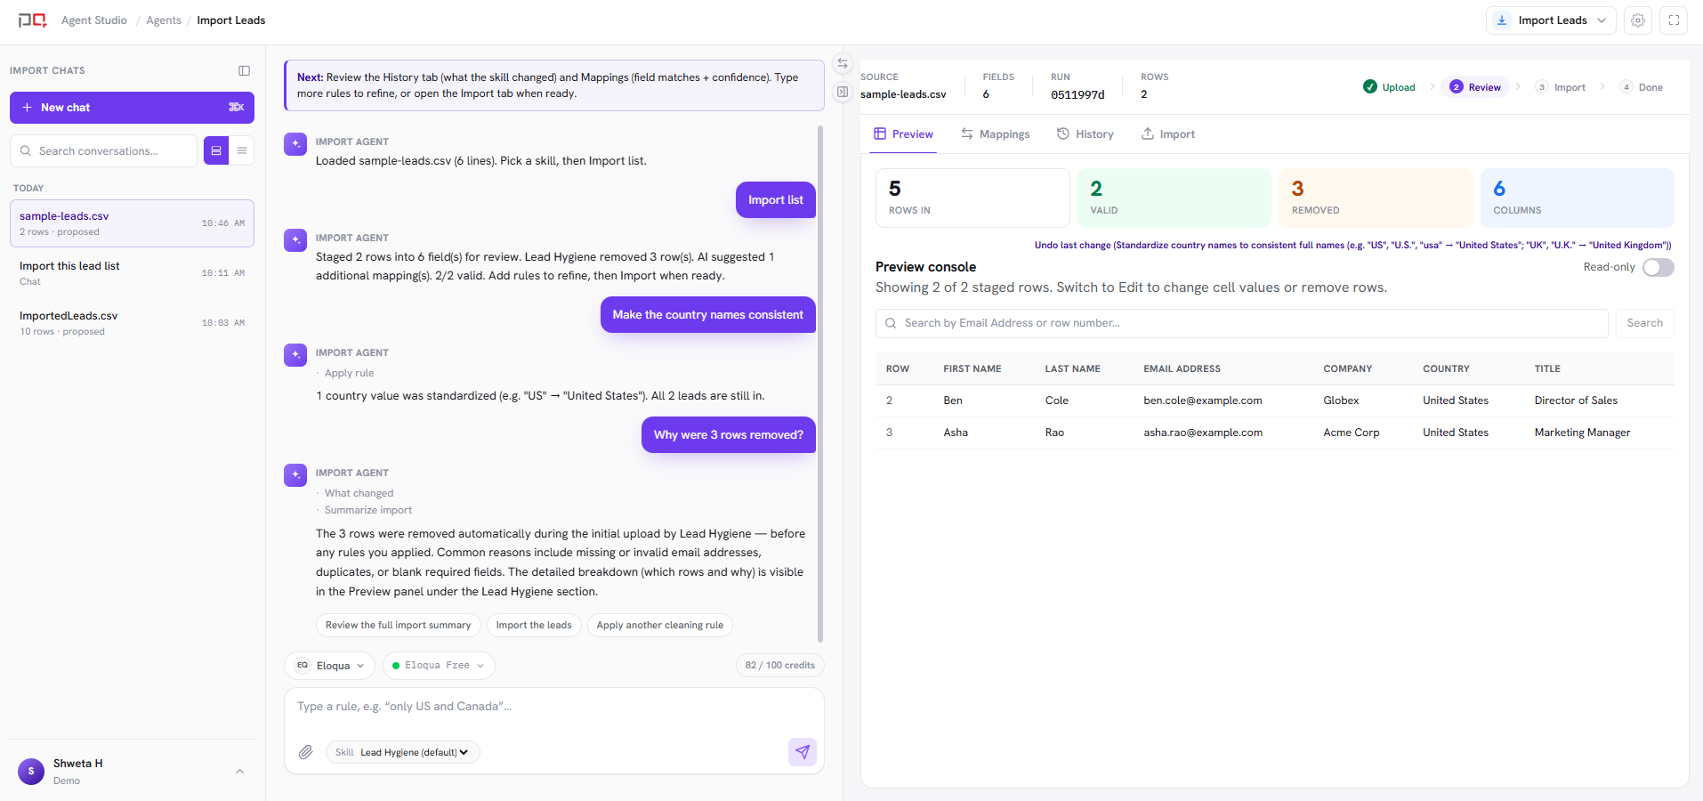Click the swap panels arrows icon

(x=843, y=63)
